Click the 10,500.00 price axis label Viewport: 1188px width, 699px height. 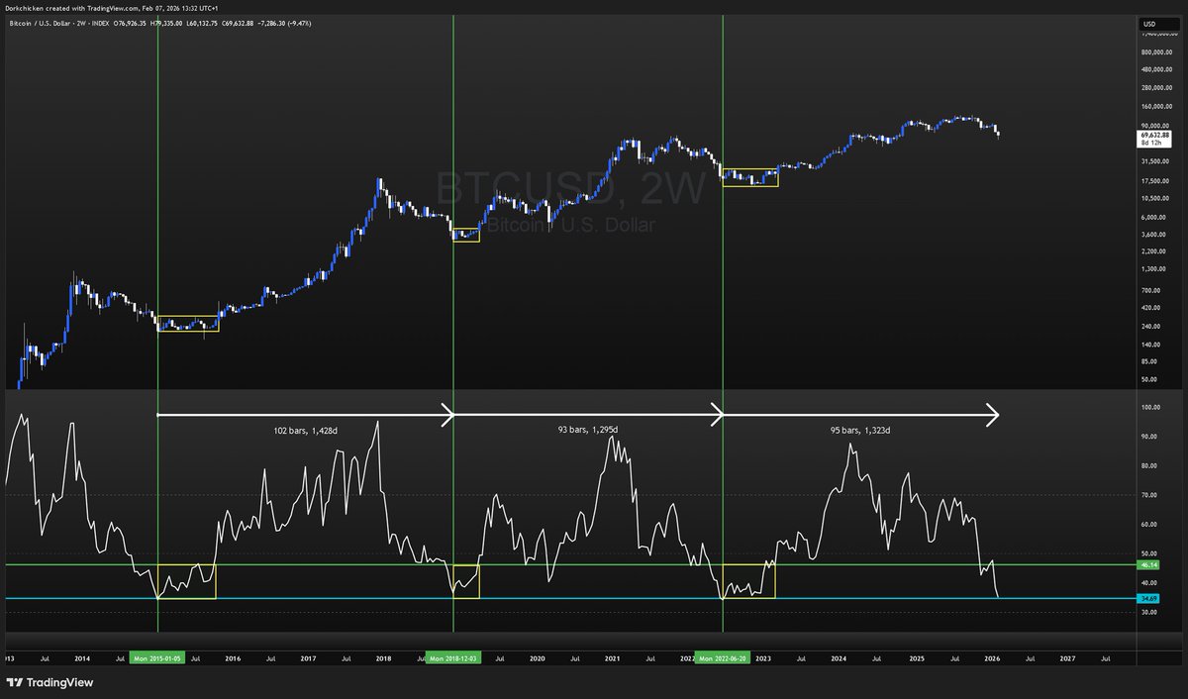click(1153, 198)
